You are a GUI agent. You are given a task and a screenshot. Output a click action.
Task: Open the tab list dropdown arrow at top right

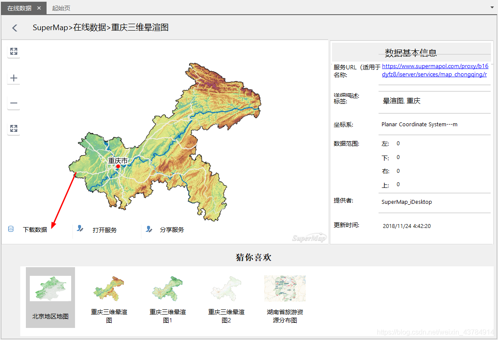(492, 7)
